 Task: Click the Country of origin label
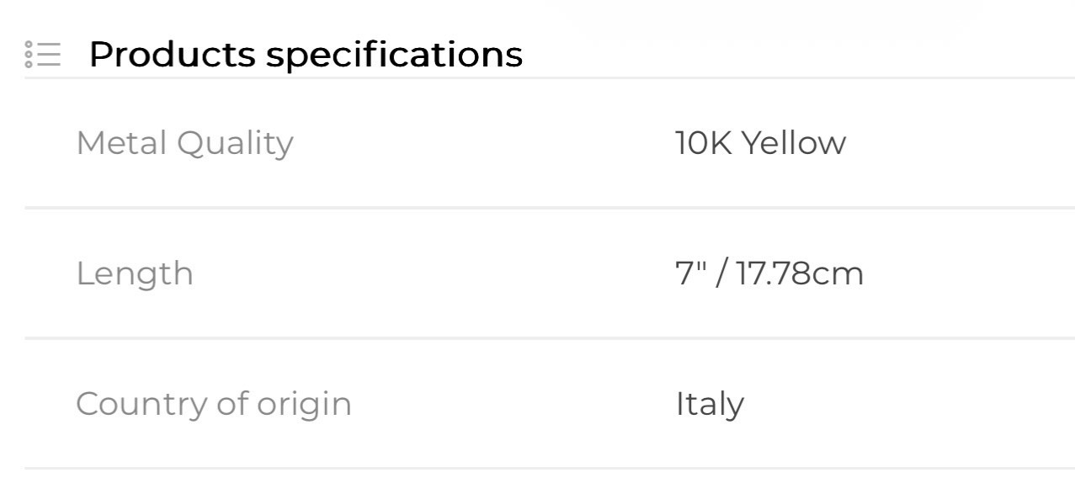[x=214, y=404]
